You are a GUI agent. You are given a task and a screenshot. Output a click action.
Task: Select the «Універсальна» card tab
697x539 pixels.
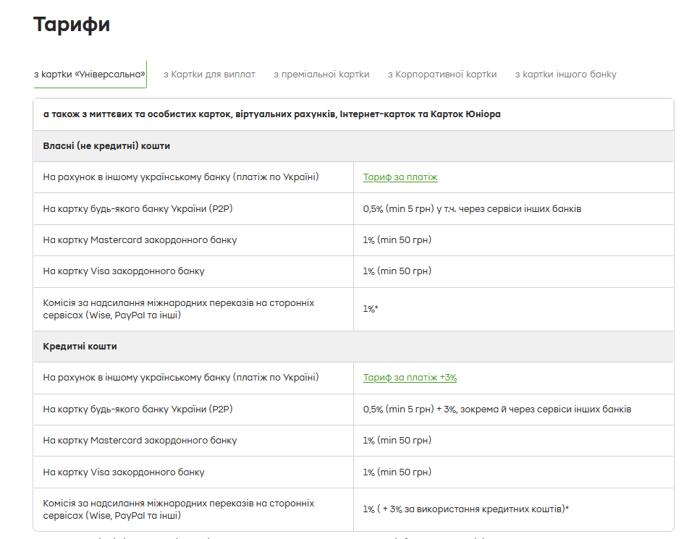click(90, 74)
